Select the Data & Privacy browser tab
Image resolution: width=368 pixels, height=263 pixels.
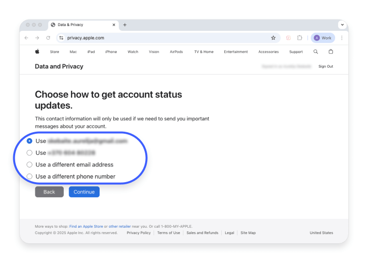click(x=83, y=24)
